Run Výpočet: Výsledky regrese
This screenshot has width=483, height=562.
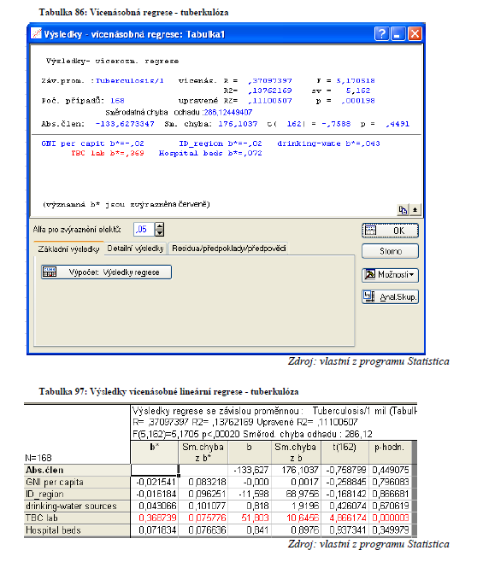106,272
